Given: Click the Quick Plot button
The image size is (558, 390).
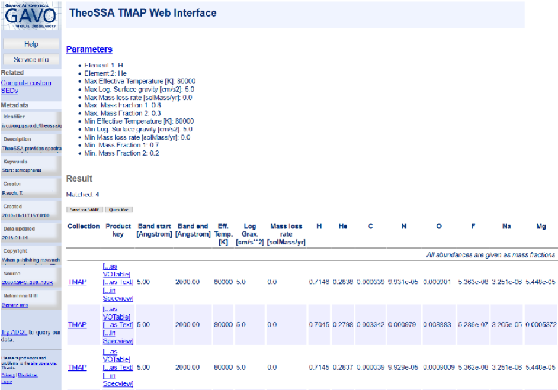Looking at the screenshot, I should coord(119,209).
